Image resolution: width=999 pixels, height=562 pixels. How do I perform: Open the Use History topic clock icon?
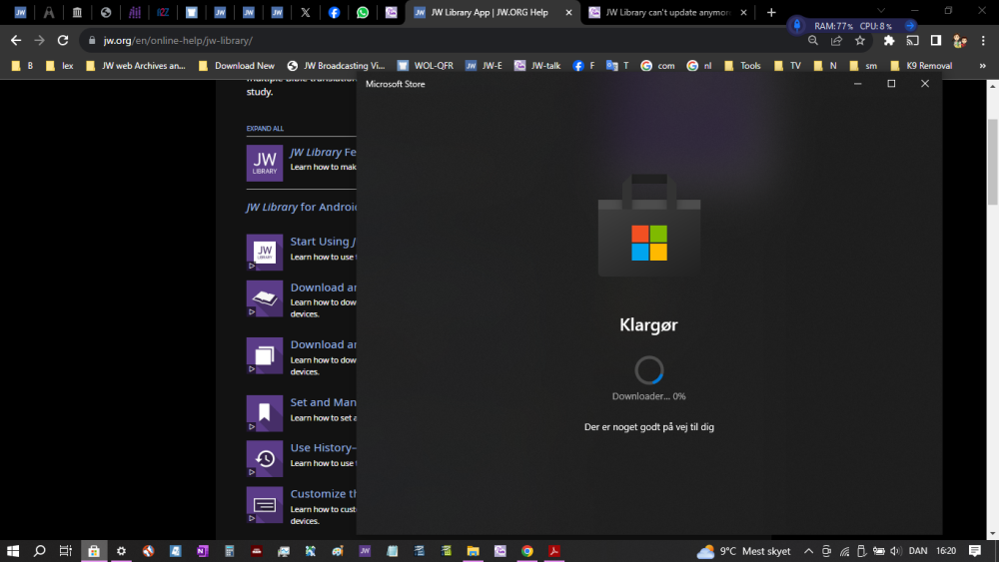click(x=265, y=458)
